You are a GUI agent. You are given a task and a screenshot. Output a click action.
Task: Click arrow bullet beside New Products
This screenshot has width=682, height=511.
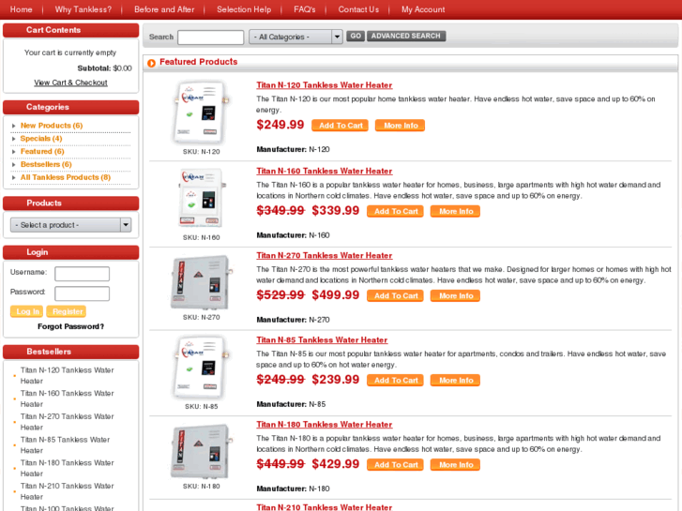point(13,126)
